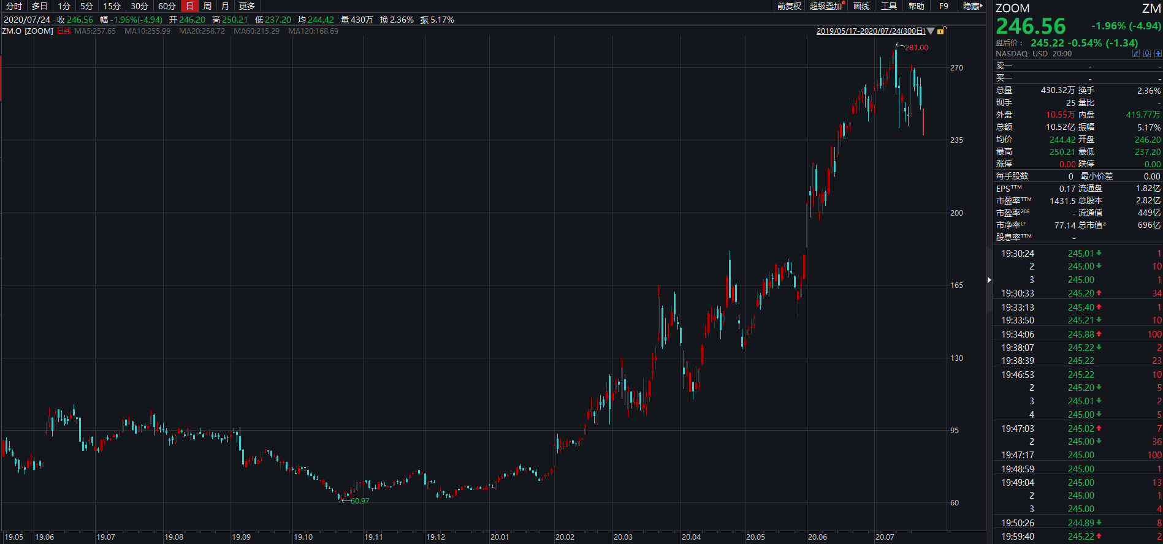1163x544 pixels.
Task: Toggle the date range lock icon
Action: pyautogui.click(x=941, y=31)
